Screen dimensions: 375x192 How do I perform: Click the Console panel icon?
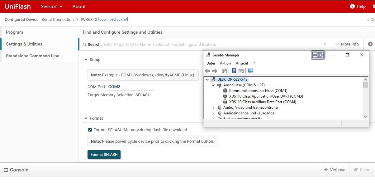[x=6, y=170]
